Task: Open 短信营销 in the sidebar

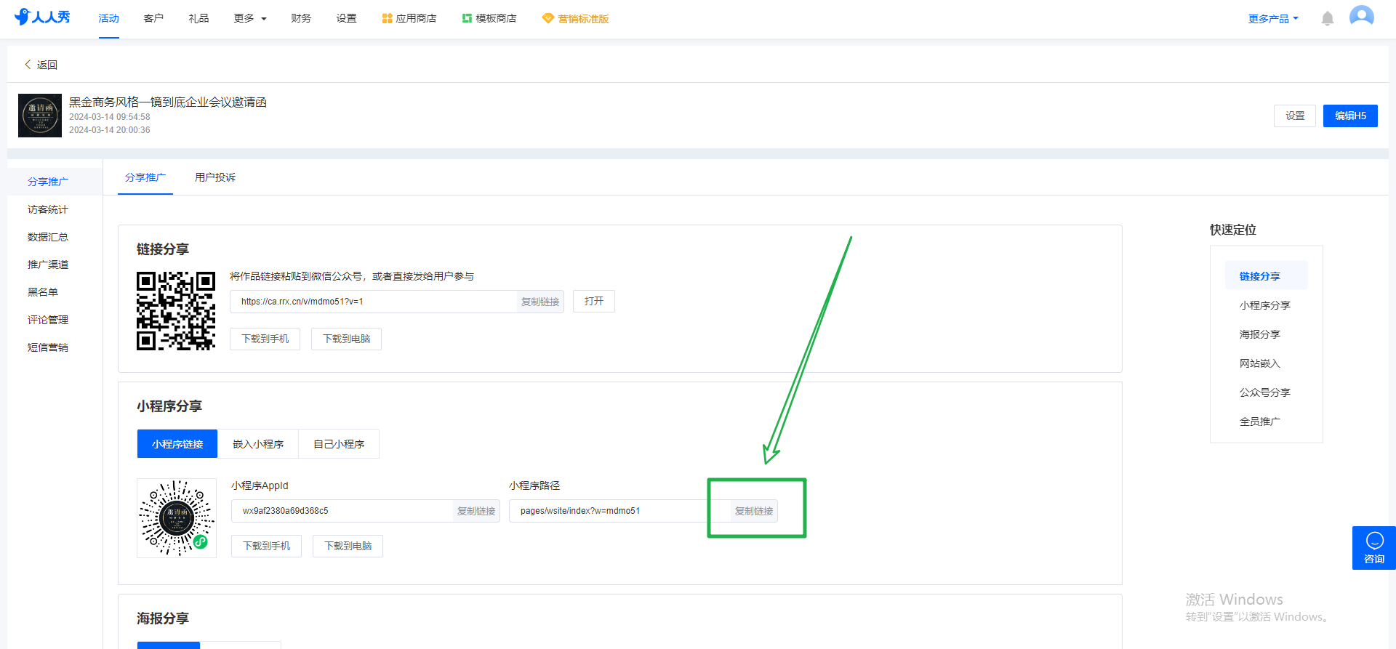Action: [x=48, y=347]
